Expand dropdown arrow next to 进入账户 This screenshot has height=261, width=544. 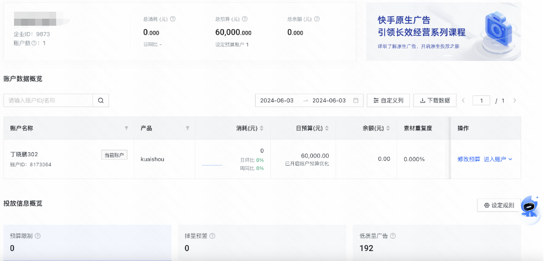point(510,159)
